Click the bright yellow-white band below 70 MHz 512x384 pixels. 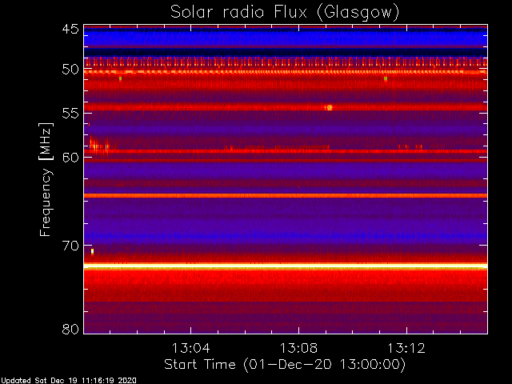coord(286,266)
